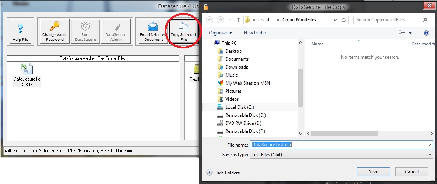This screenshot has height=184, width=437.
Task: Open the file dialog help icon
Action: pyautogui.click(x=426, y=33)
